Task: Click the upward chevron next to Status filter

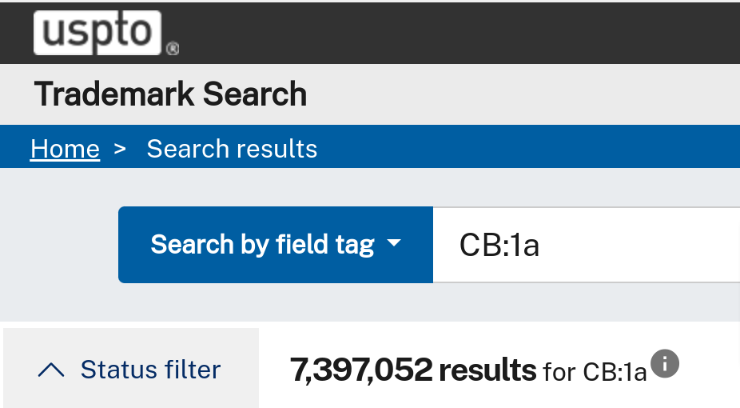Action: click(51, 370)
